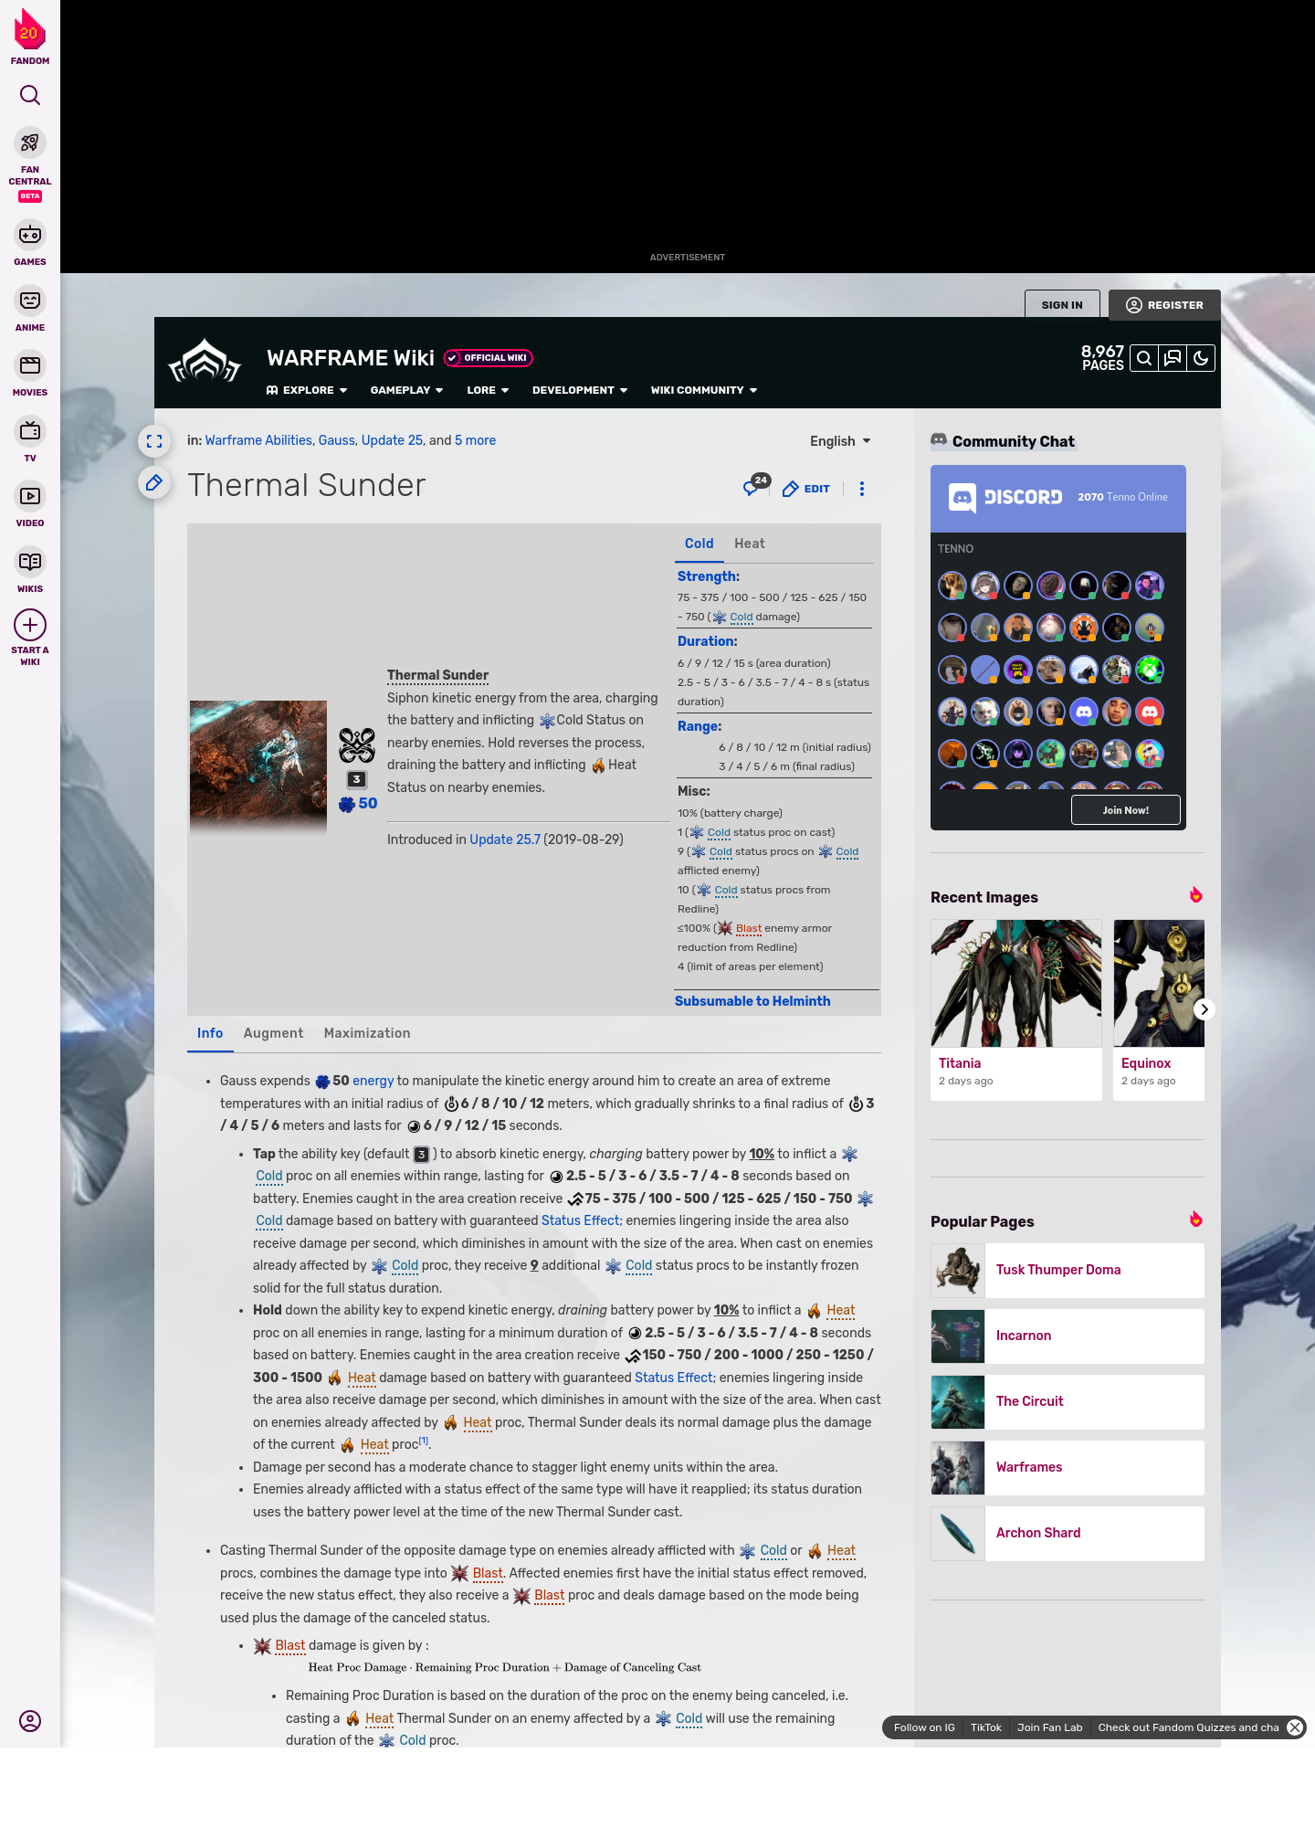The image size is (1315, 1827).
Task: Click the energy link in Info text
Action: pyautogui.click(x=373, y=1081)
